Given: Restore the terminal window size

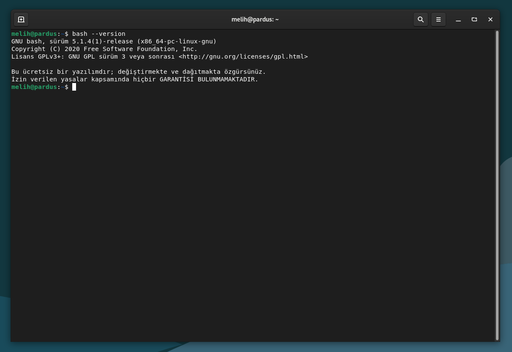Looking at the screenshot, I should tap(474, 19).
